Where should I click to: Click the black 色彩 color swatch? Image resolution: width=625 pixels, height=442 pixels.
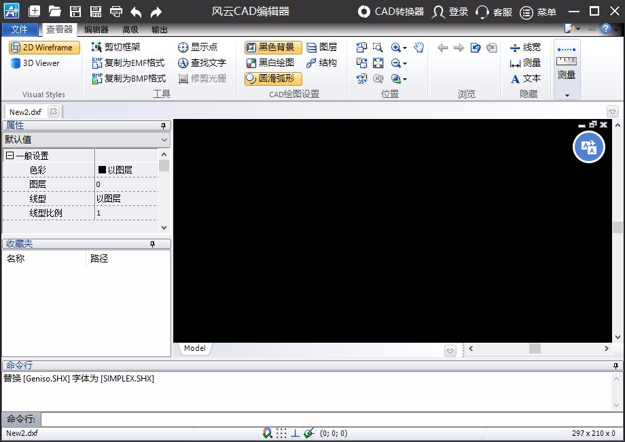[103, 170]
